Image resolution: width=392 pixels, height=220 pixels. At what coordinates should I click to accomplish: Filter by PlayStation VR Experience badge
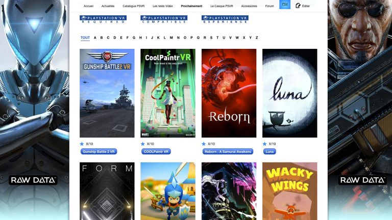225,19
